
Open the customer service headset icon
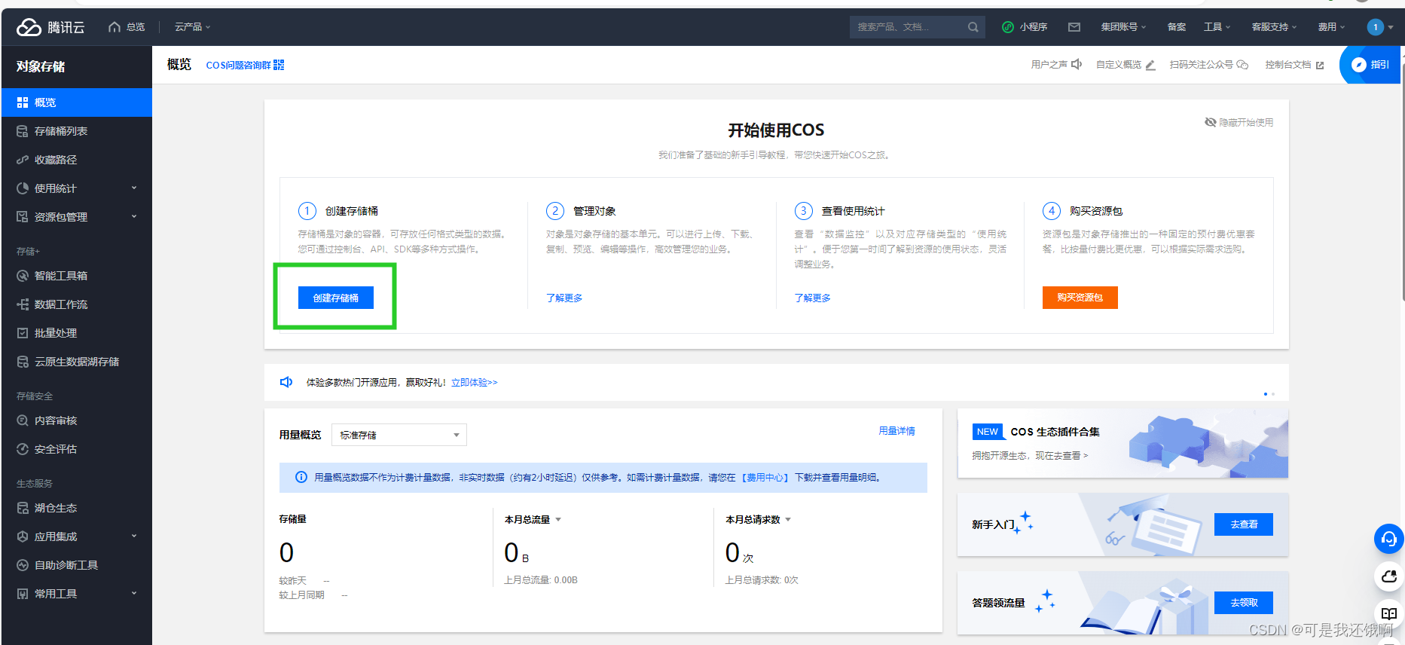click(x=1389, y=539)
